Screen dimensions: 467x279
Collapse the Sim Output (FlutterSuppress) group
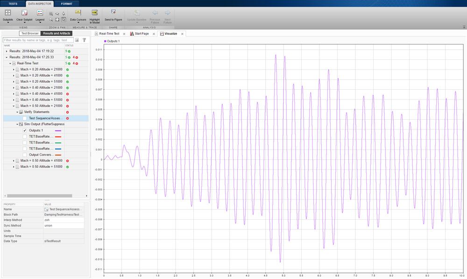pos(17,124)
